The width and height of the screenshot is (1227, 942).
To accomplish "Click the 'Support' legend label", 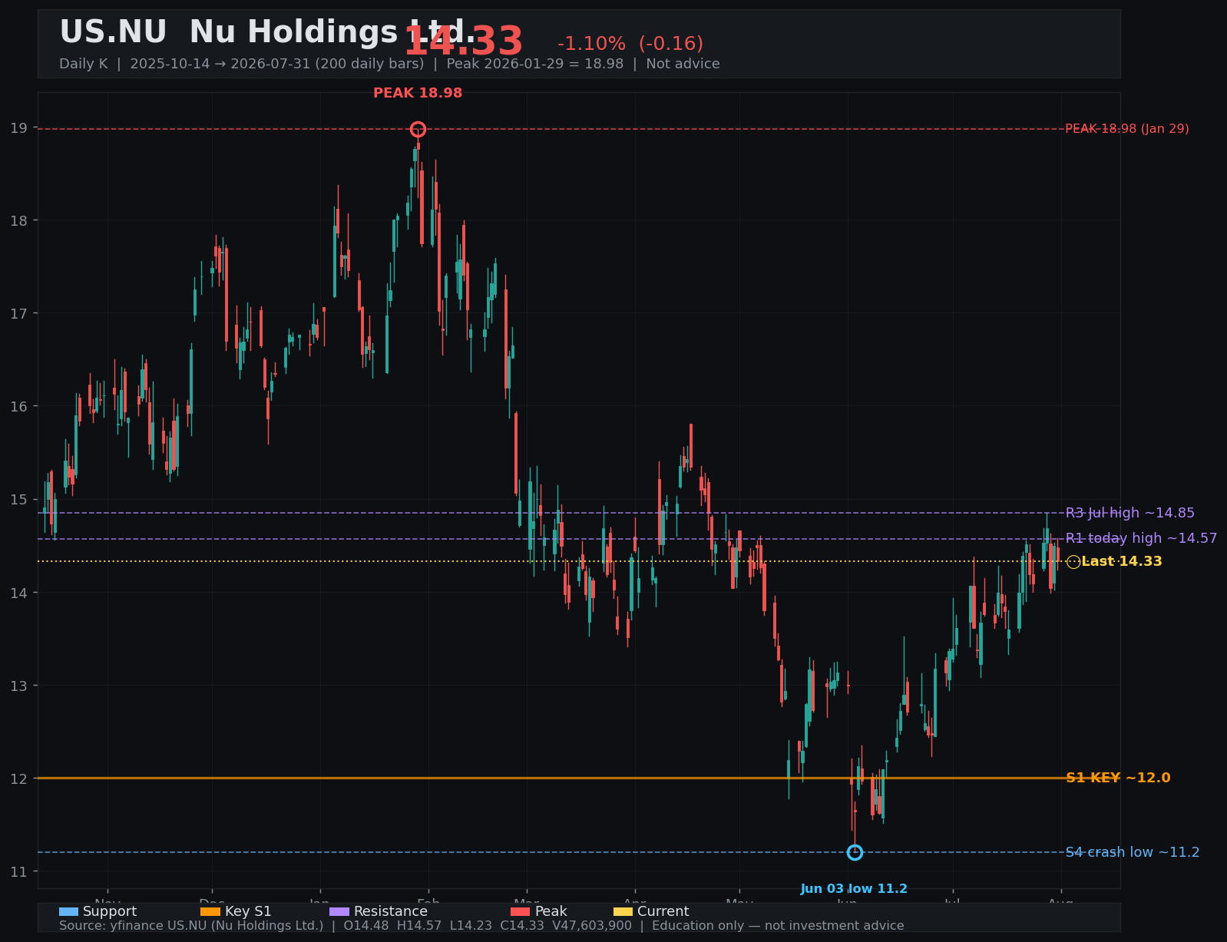I will tap(110, 911).
